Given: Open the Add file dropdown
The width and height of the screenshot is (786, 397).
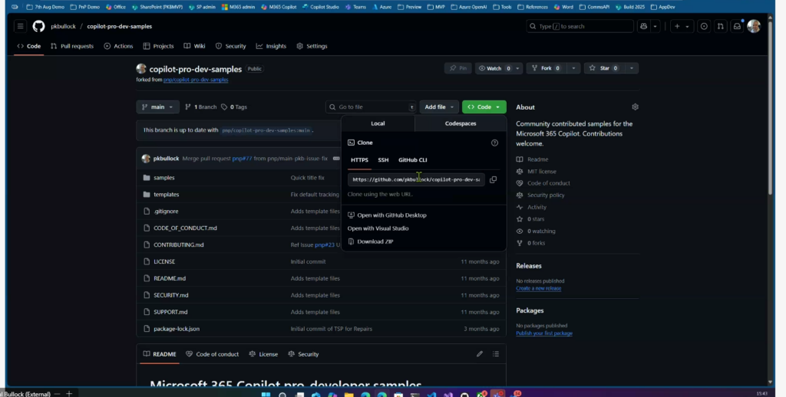Looking at the screenshot, I should 438,107.
